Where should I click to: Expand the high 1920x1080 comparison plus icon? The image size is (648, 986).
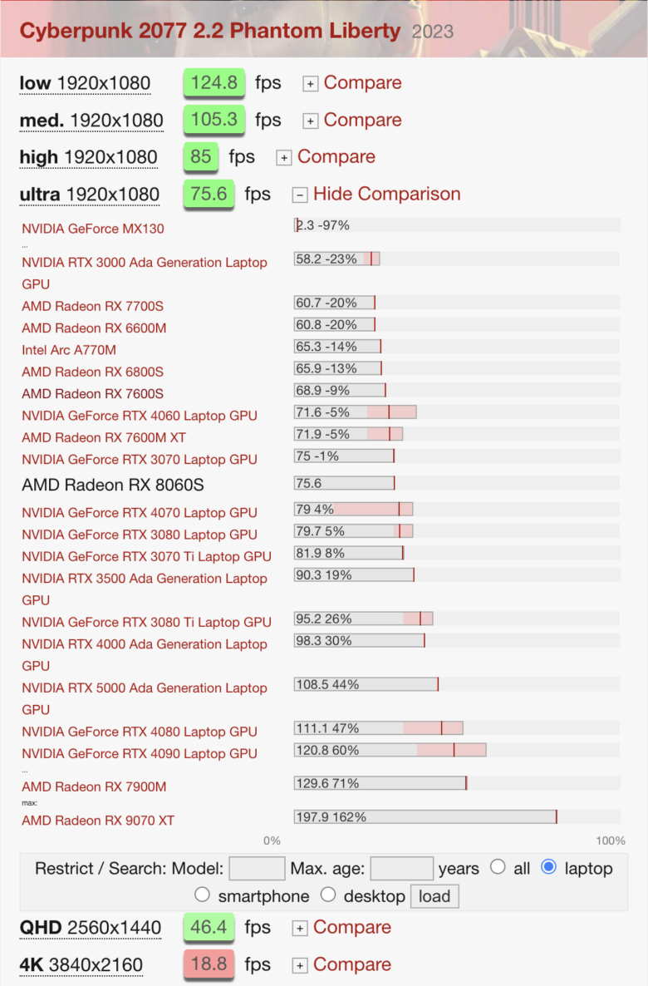point(284,156)
